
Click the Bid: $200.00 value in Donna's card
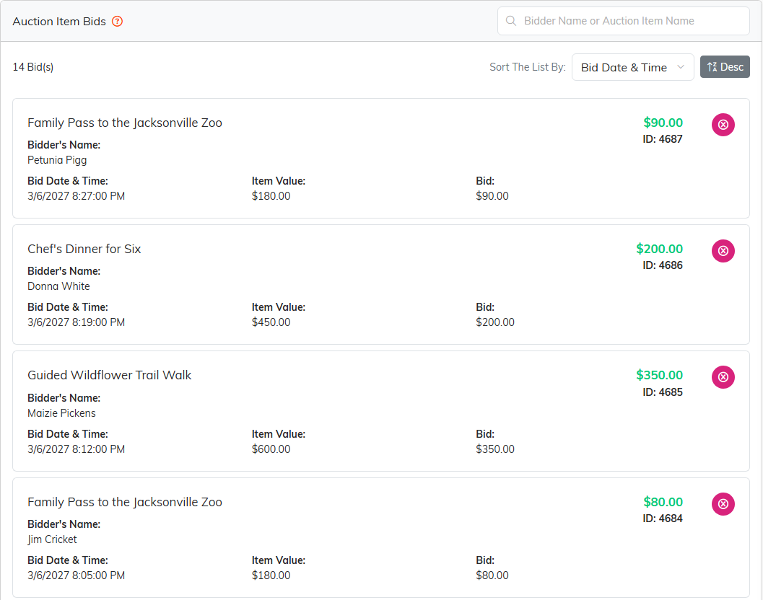point(495,322)
